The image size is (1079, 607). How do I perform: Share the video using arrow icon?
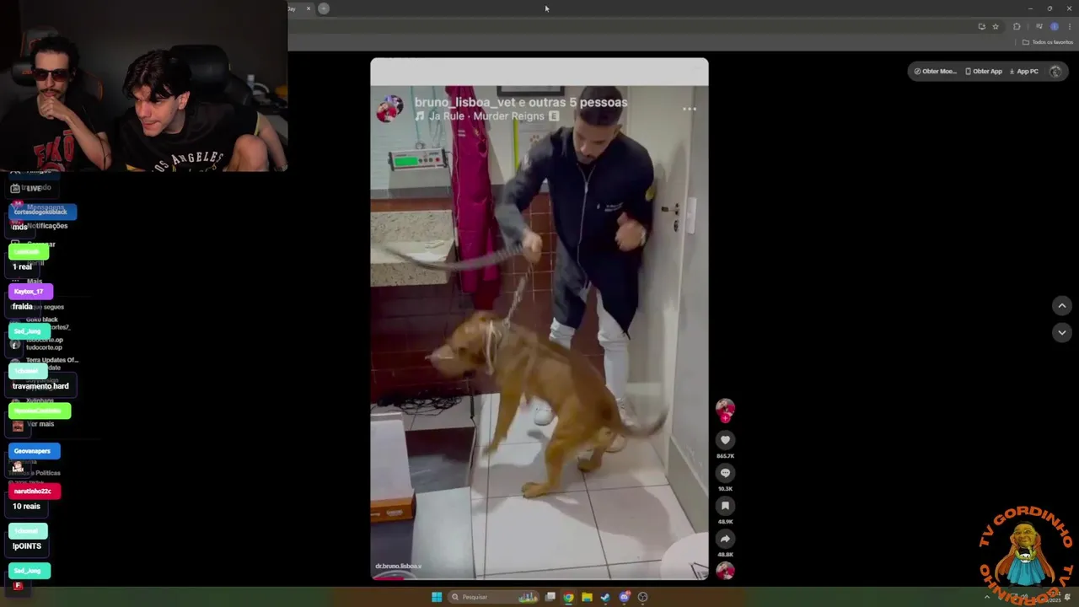[725, 539]
